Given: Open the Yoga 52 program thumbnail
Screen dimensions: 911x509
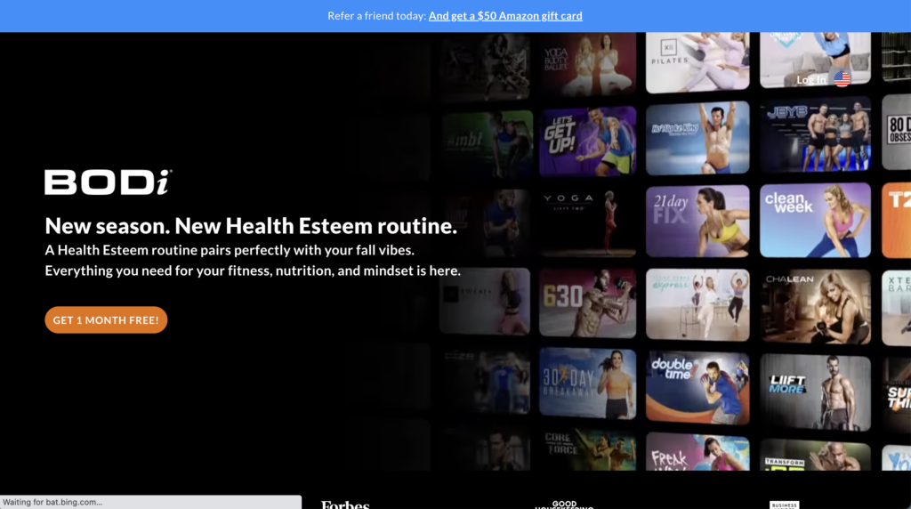Looking at the screenshot, I should pos(587,223).
